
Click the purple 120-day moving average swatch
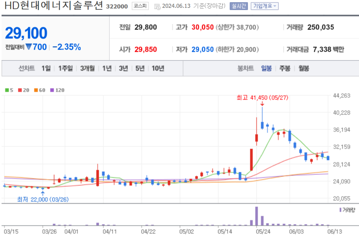(x=52, y=90)
